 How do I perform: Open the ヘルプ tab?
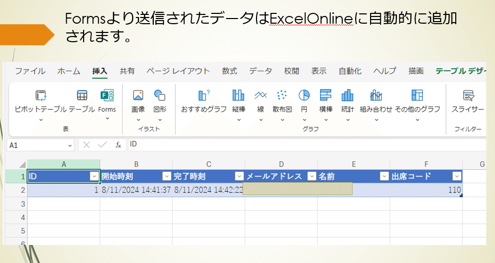click(x=385, y=71)
